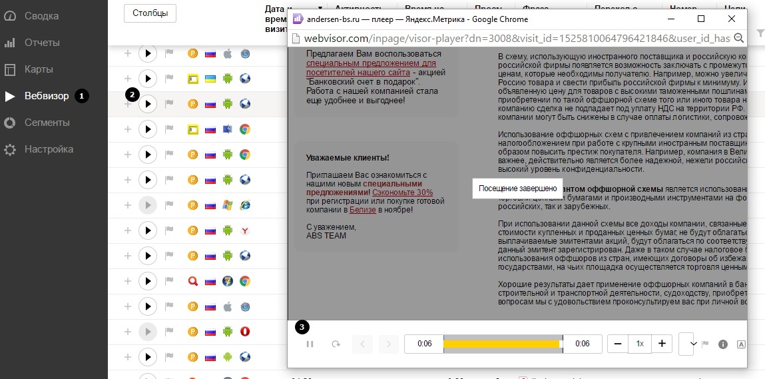The width and height of the screenshot is (765, 379).
Task: Play the visit with the Ukraine flag
Action: (x=148, y=78)
